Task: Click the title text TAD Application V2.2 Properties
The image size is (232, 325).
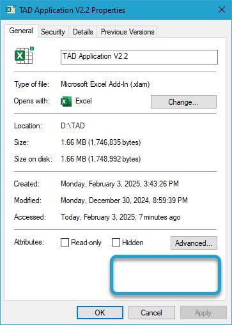Action: coord(72,10)
